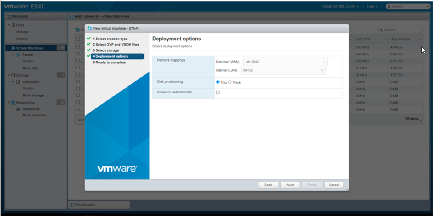Click the minimize Navigator panel icon
The image size is (433, 216).
pyautogui.click(x=62, y=17)
